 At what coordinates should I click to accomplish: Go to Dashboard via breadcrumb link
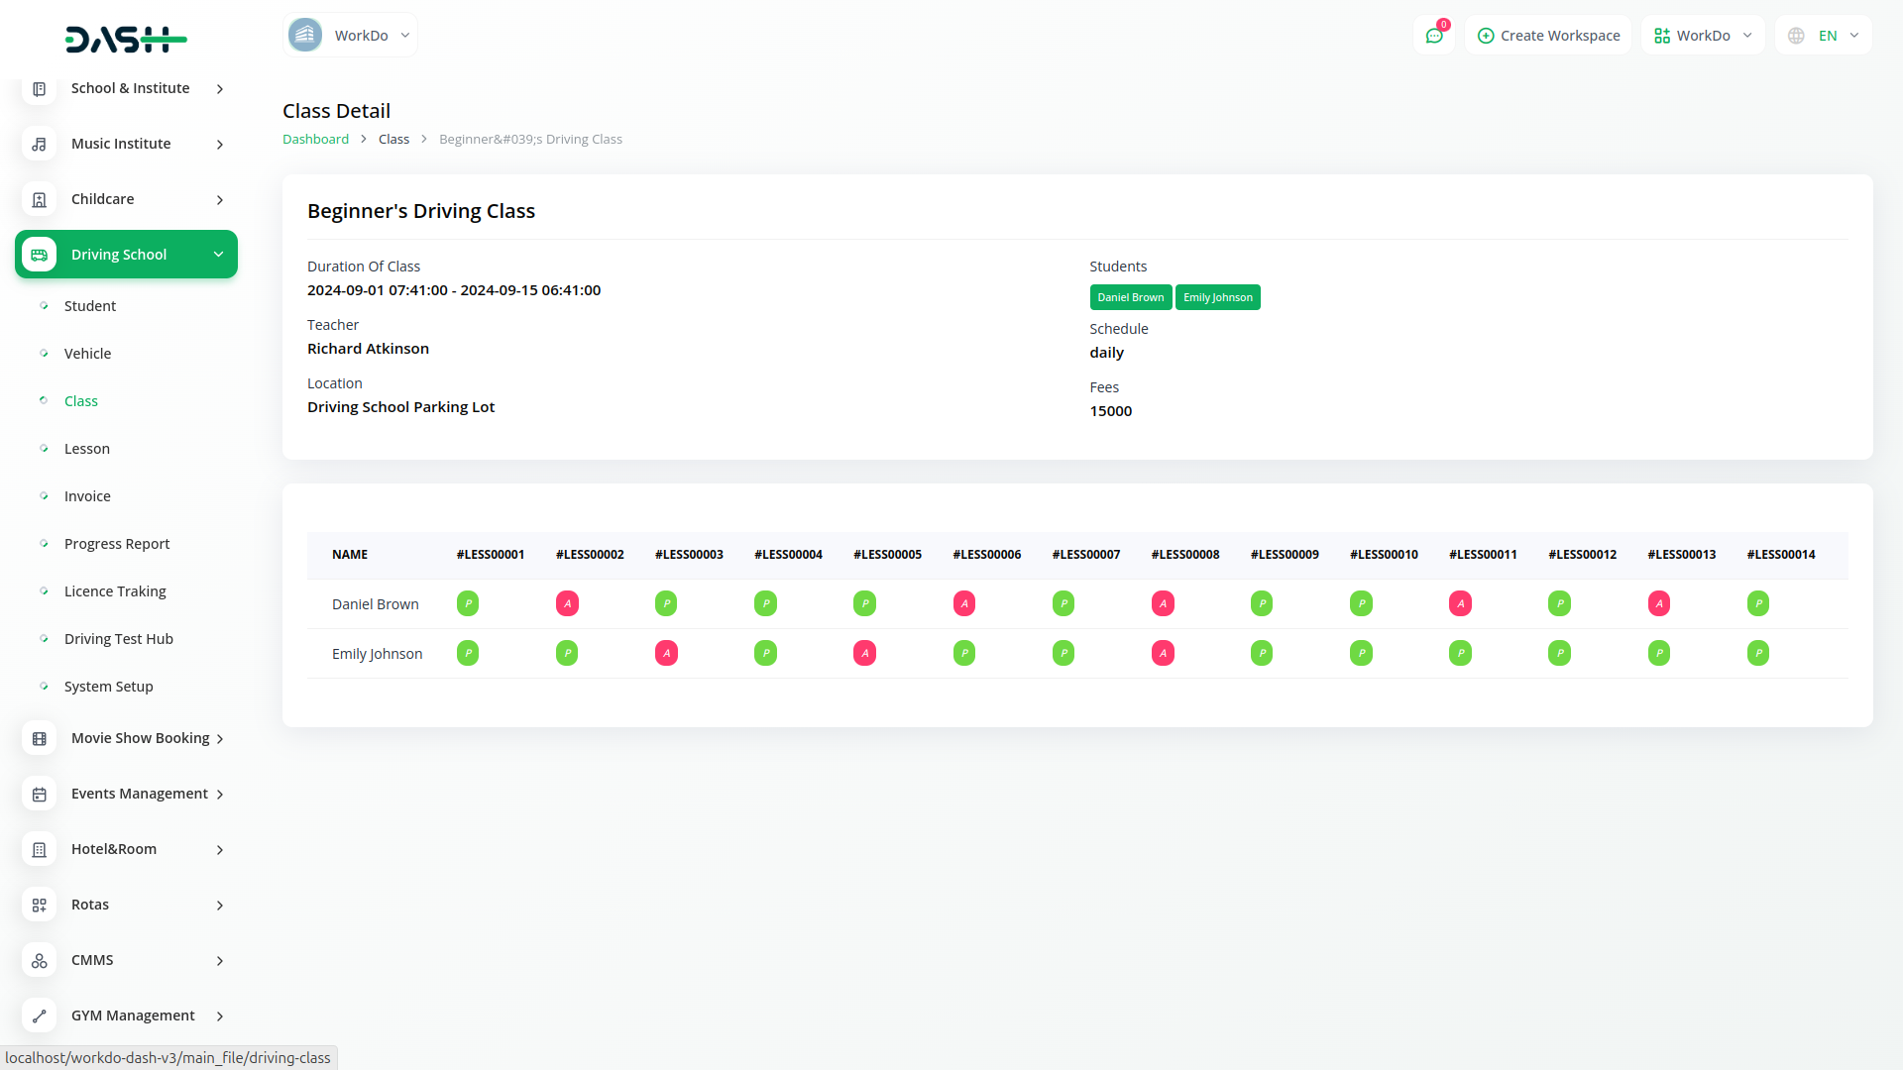315,140
